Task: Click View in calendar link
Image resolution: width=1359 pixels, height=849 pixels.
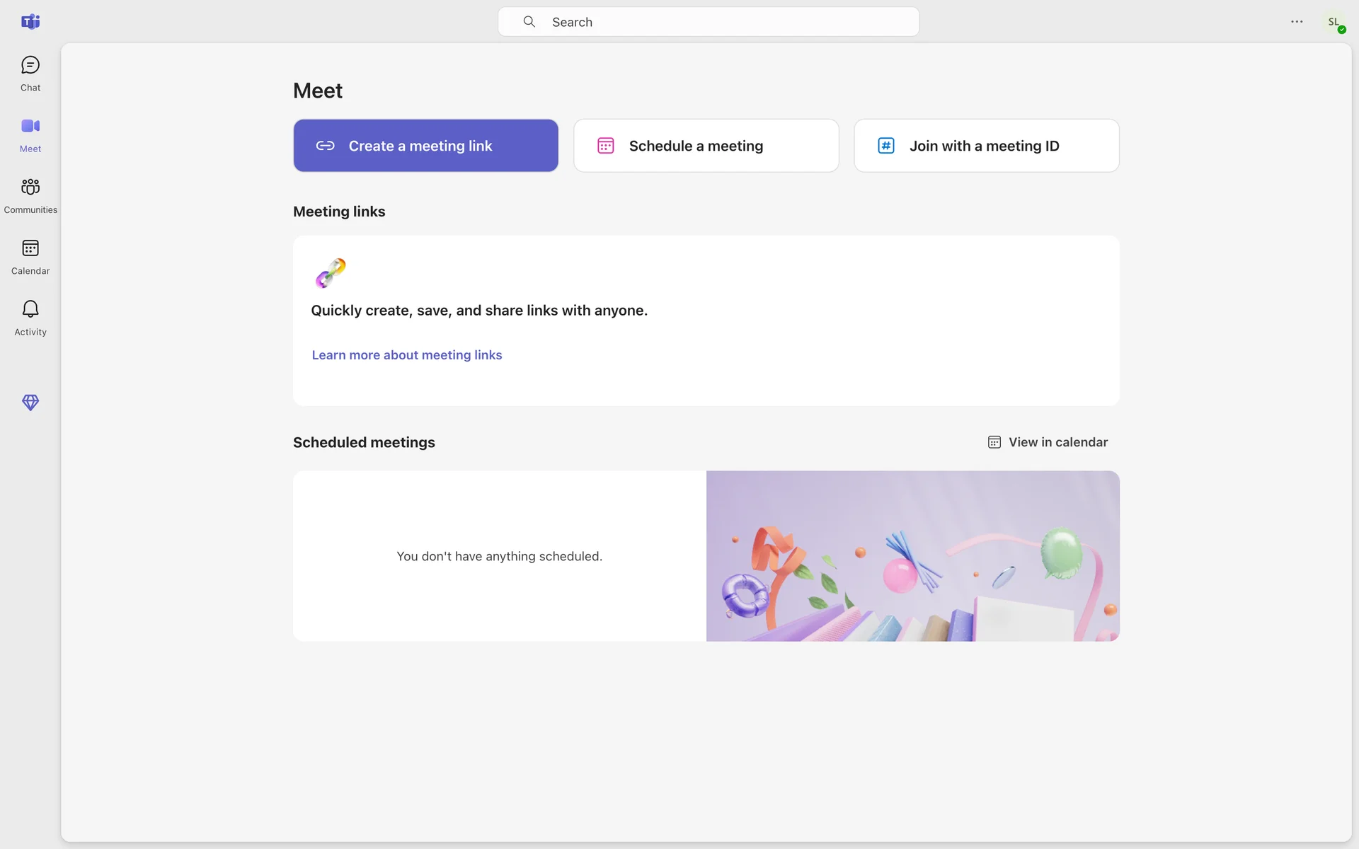Action: pyautogui.click(x=1057, y=442)
